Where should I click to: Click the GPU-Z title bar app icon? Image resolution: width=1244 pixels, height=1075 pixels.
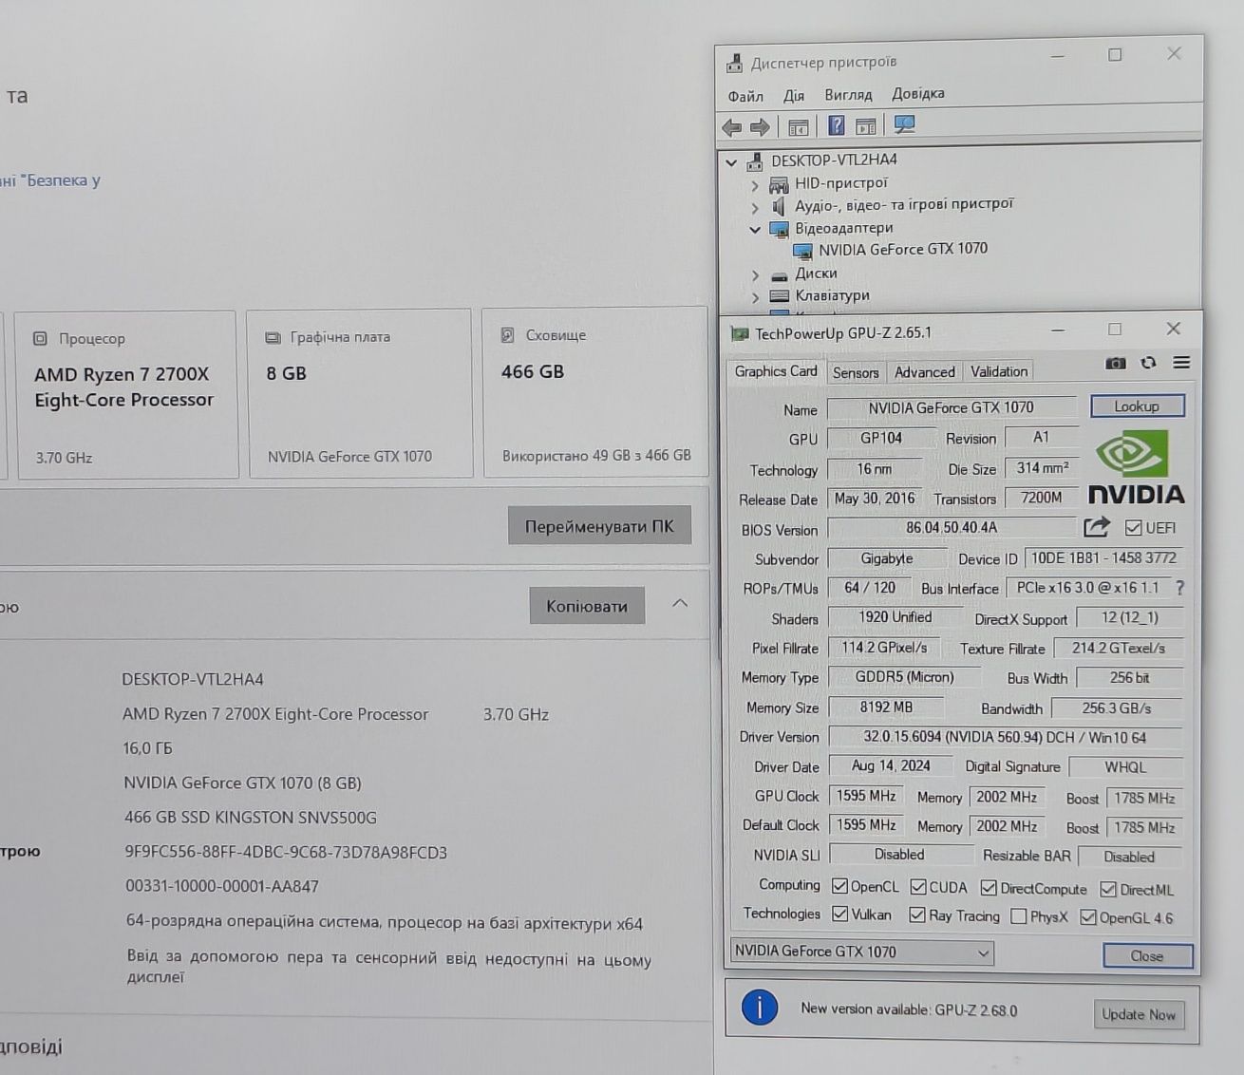(x=739, y=333)
